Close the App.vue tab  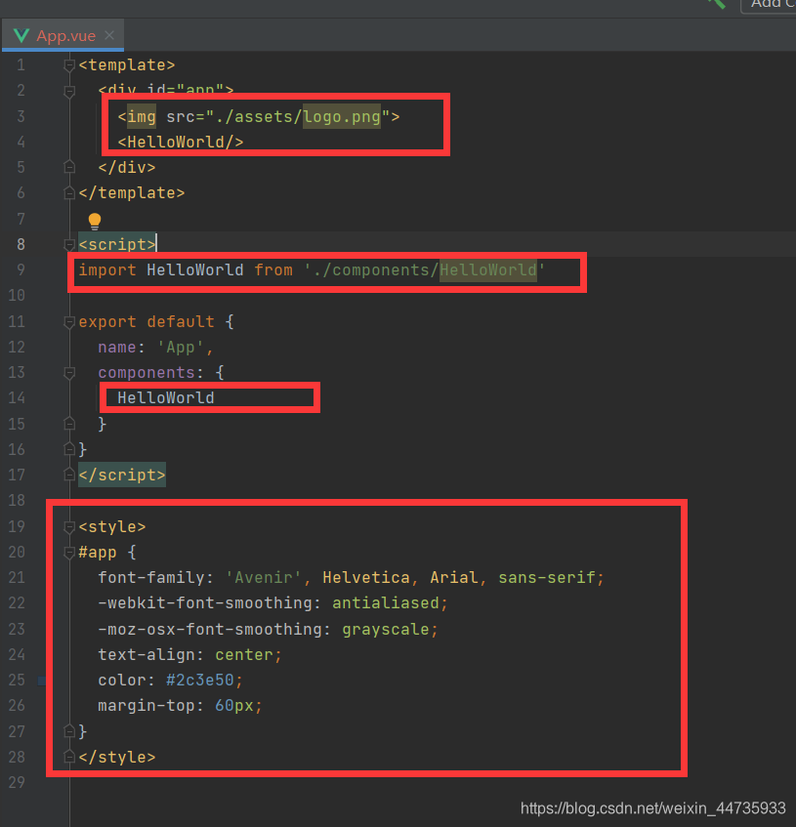[109, 35]
